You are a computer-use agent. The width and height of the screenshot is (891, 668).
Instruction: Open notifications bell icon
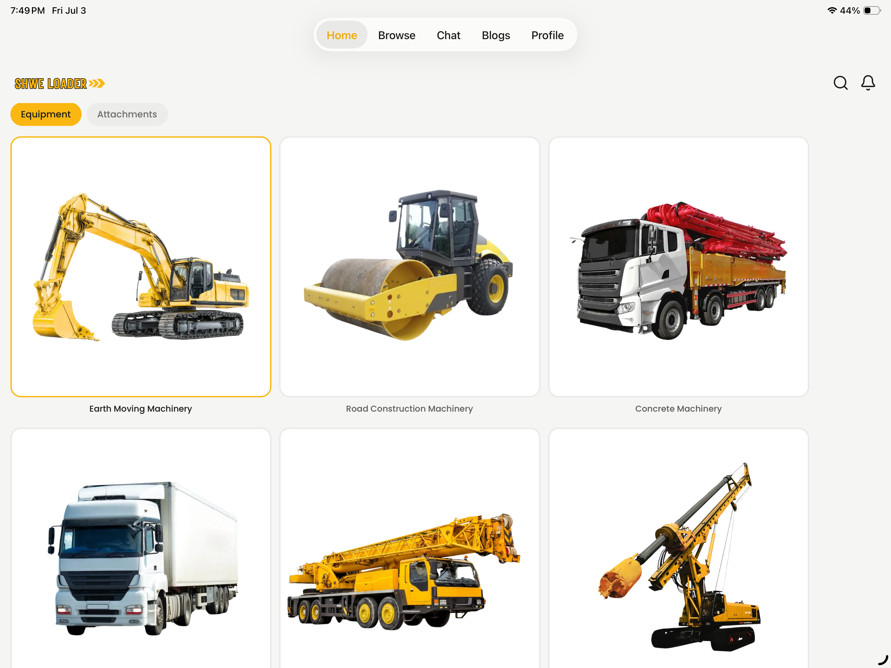868,83
